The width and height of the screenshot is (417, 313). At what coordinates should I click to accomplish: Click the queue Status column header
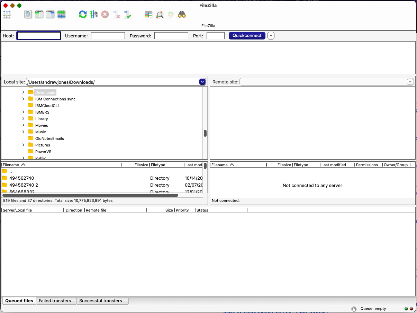221,210
